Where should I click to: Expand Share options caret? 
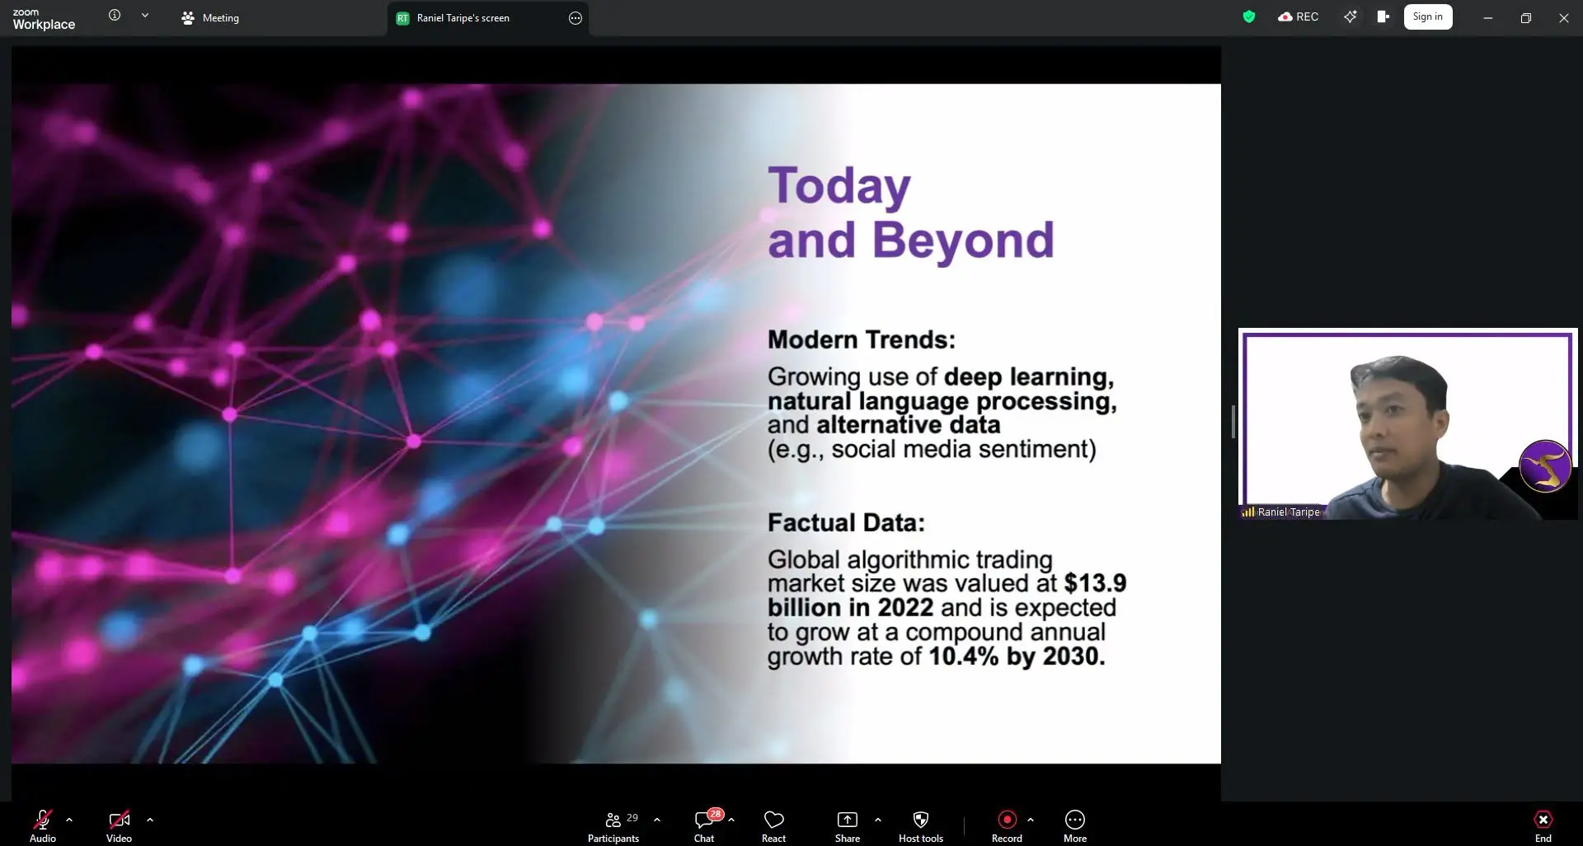(878, 820)
